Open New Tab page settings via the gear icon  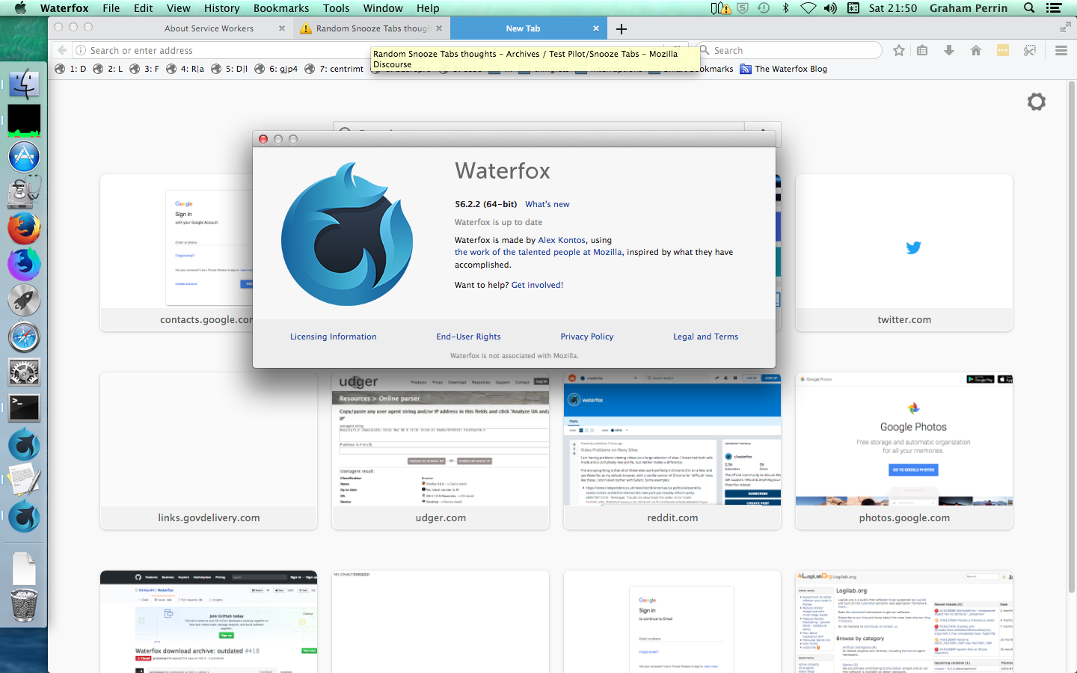pos(1037,102)
